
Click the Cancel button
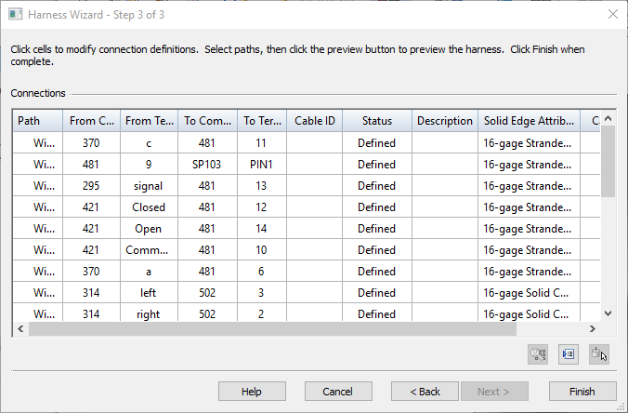(338, 392)
